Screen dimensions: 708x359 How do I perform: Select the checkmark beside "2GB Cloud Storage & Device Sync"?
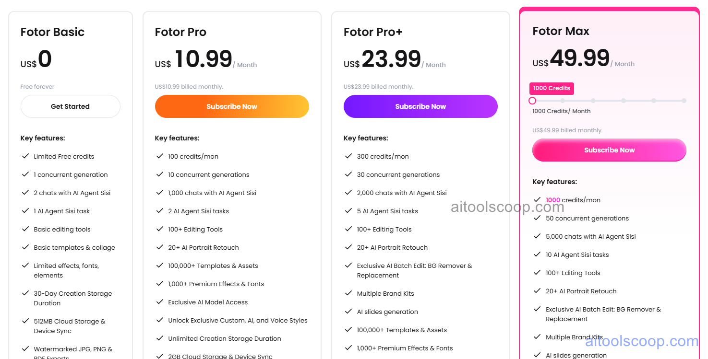pos(160,356)
